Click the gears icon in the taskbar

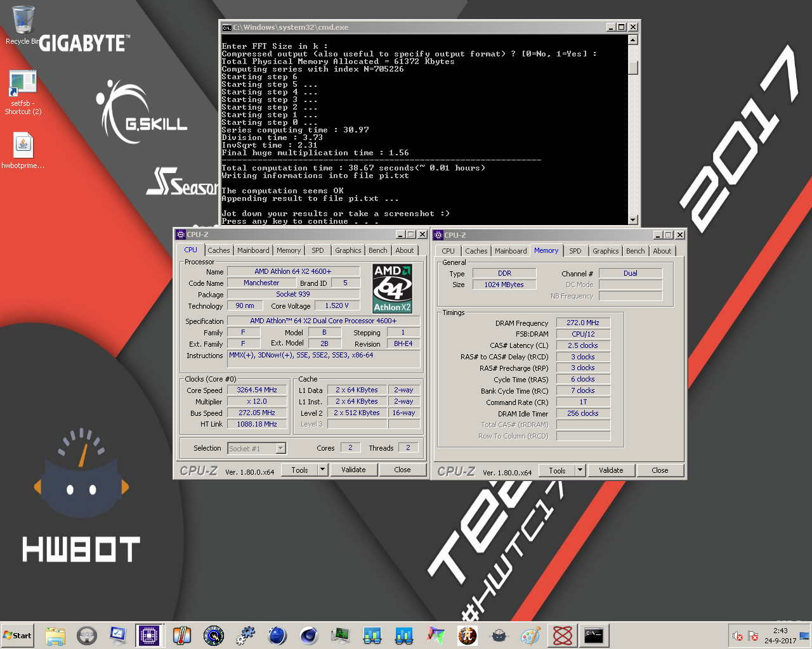246,635
